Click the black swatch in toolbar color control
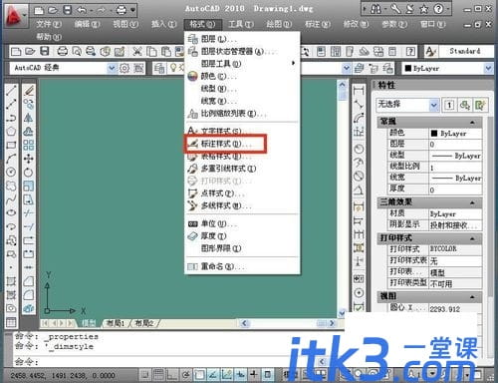 [x=408, y=69]
